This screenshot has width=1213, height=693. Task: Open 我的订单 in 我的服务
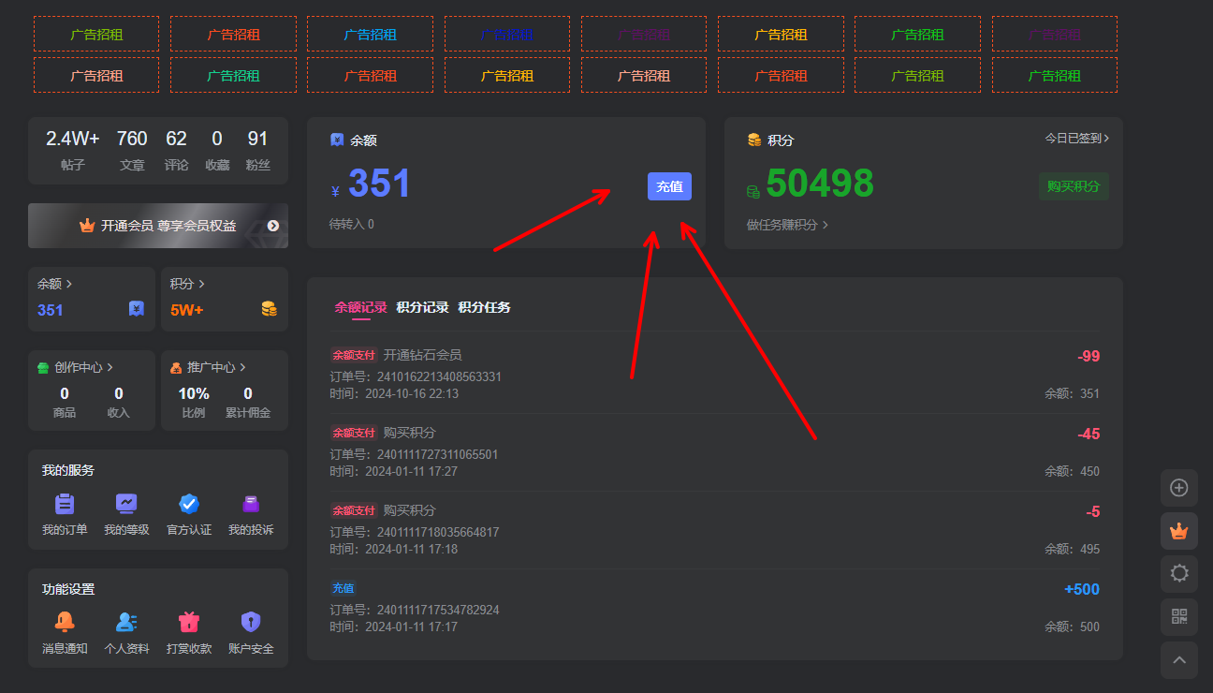(65, 504)
